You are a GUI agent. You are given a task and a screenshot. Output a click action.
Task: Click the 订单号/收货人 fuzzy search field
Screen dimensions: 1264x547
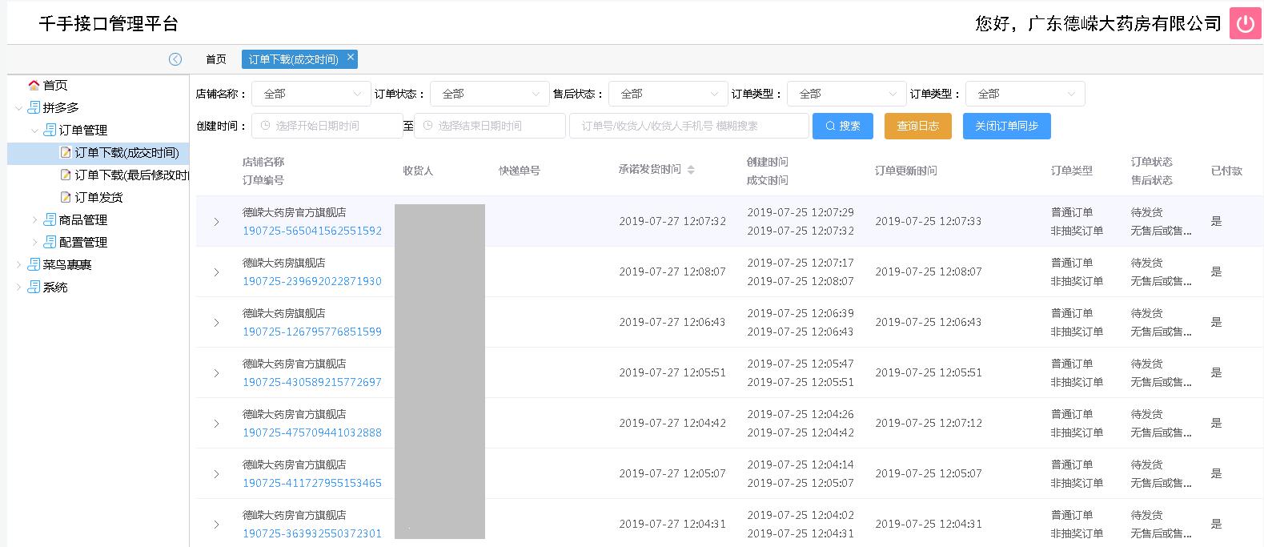(x=688, y=126)
